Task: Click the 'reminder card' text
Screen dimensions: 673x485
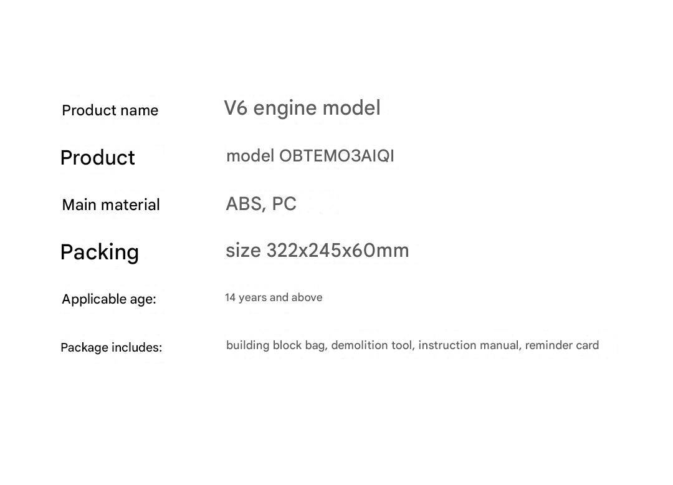Action: (561, 345)
